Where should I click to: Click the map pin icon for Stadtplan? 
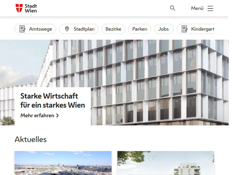(x=67, y=29)
